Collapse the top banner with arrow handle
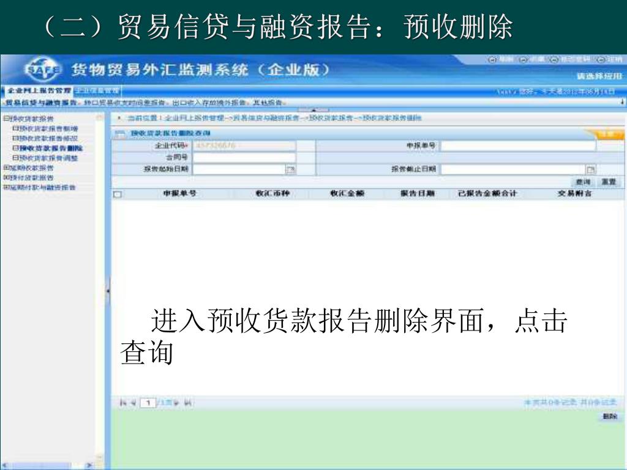627x470 pixels. point(313,110)
